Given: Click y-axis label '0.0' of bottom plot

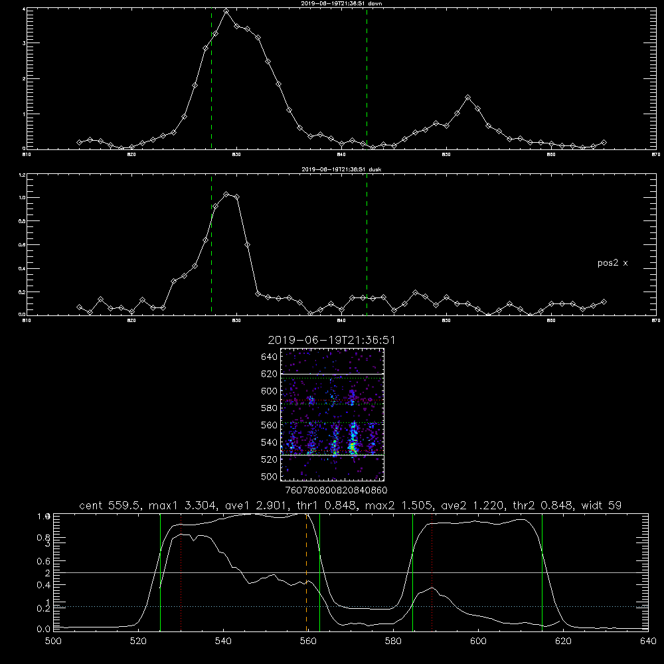Looking at the screenshot, I should (43, 629).
